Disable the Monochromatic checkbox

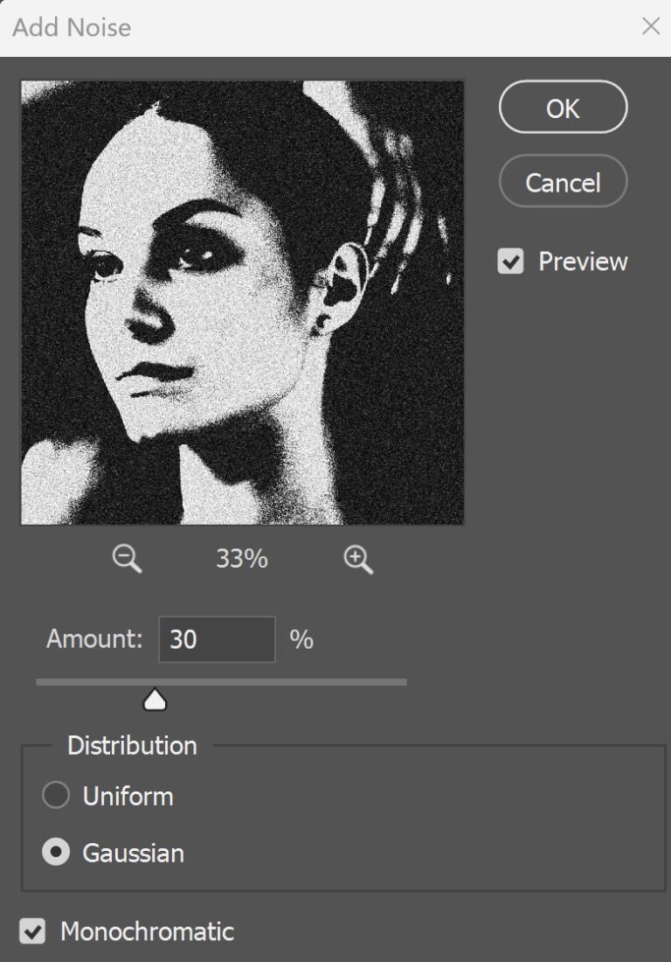32,931
